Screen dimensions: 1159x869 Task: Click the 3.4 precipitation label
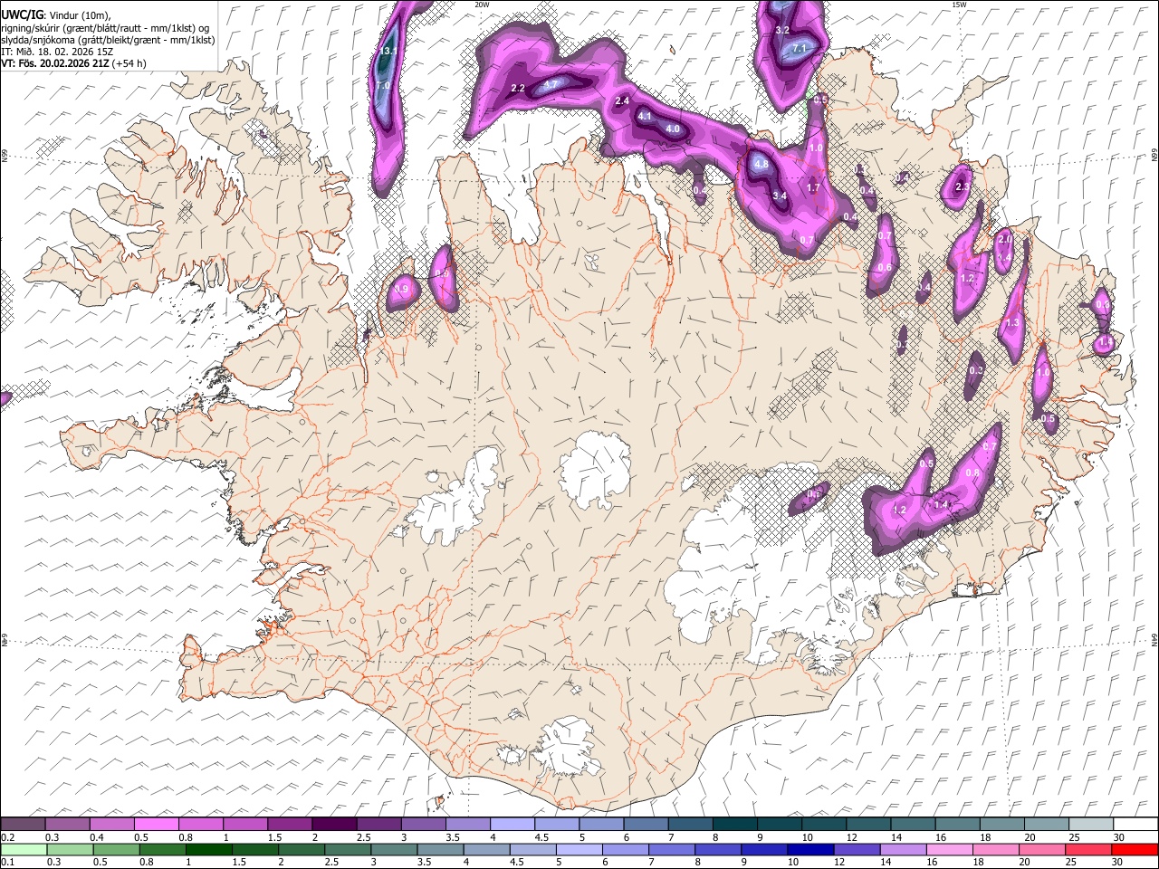click(780, 196)
